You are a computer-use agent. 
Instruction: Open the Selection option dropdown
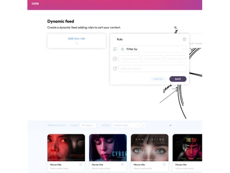[x=152, y=69]
